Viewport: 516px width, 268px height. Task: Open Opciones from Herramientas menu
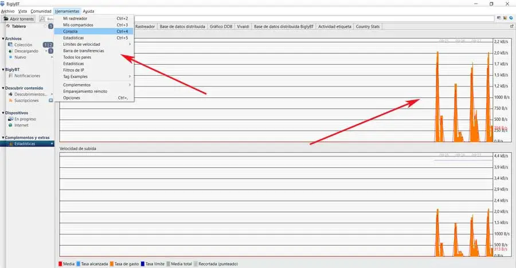(x=94, y=98)
